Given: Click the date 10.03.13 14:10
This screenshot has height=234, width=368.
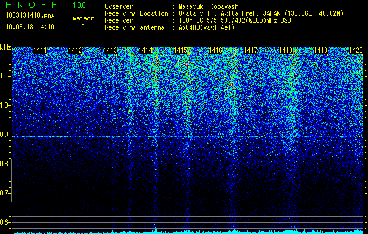Looking at the screenshot, I should click(30, 27).
